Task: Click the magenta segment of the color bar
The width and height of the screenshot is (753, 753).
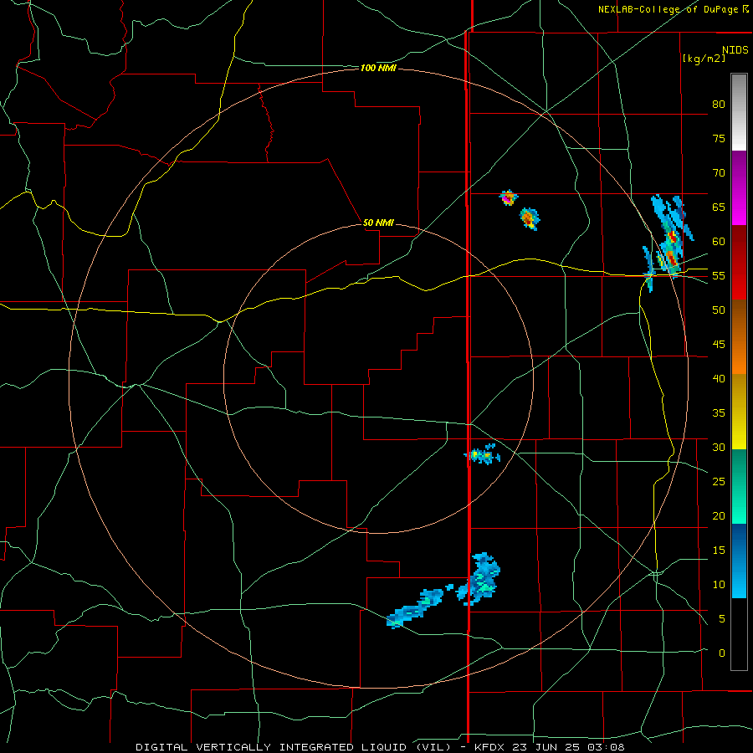Action: coord(739,188)
